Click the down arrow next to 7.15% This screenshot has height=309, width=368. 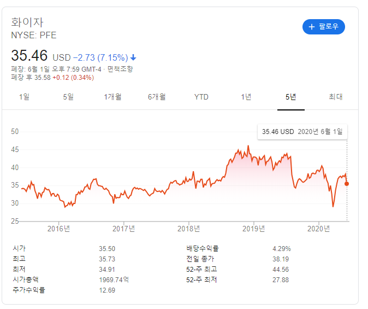(x=133, y=57)
